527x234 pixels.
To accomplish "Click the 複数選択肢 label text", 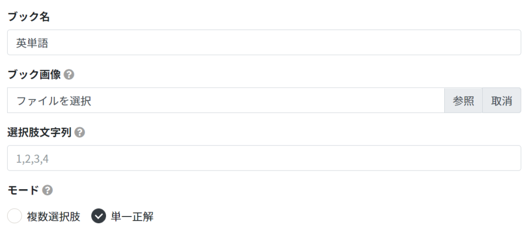I will [54, 216].
